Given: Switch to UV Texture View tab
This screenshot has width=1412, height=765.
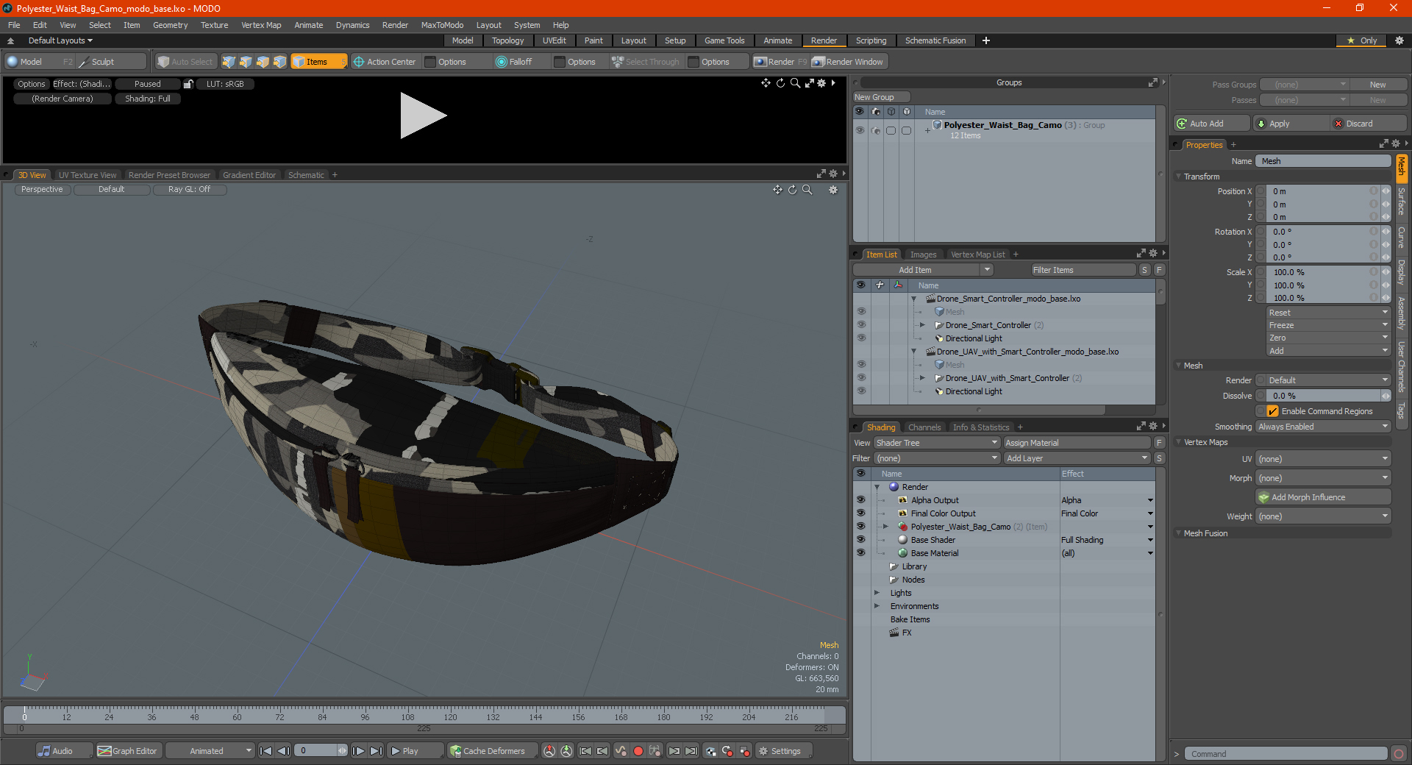Looking at the screenshot, I should (x=88, y=175).
